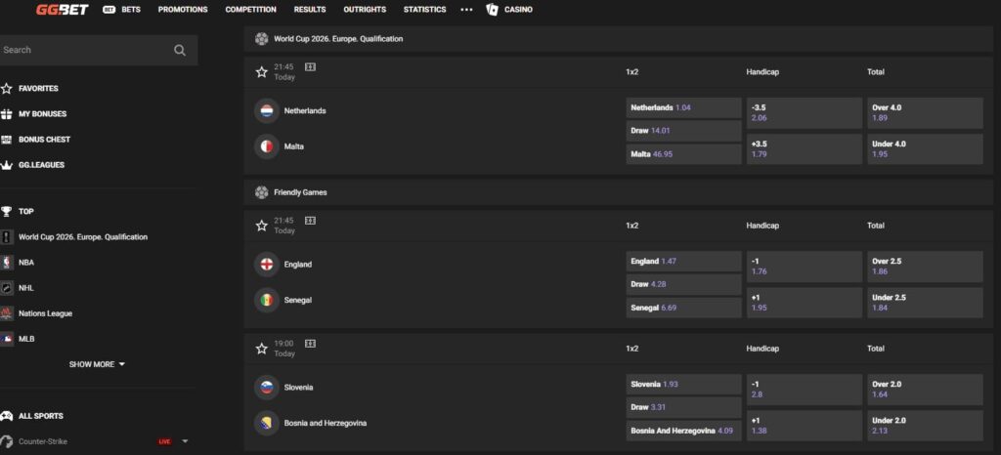Go to the Competition page

(251, 10)
